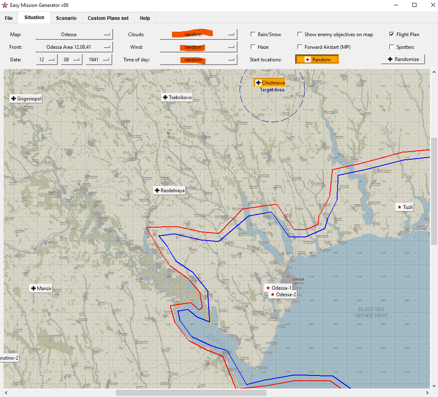This screenshot has width=438, height=397.
Task: Pick the Razdelnaya airfield marker
Action: 169,191
